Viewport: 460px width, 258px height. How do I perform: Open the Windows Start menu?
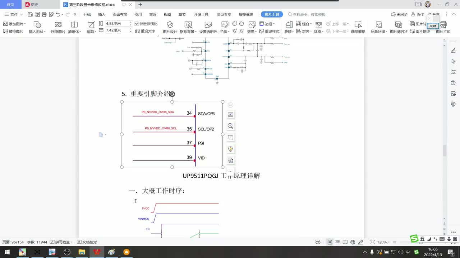coord(7,252)
